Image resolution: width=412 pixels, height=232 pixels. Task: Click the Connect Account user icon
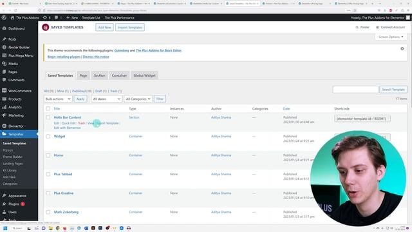click(377, 27)
